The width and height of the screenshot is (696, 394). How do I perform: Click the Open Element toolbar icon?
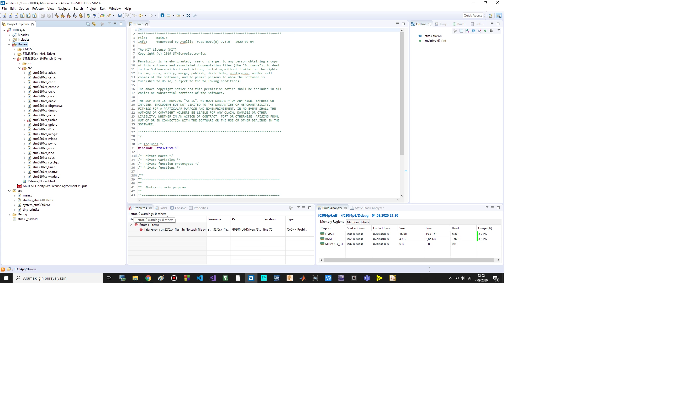[102, 15]
